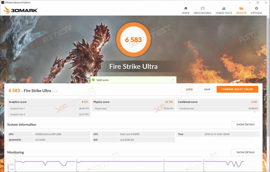
Task: Close the 3DMark window
Action: (x=266, y=3)
